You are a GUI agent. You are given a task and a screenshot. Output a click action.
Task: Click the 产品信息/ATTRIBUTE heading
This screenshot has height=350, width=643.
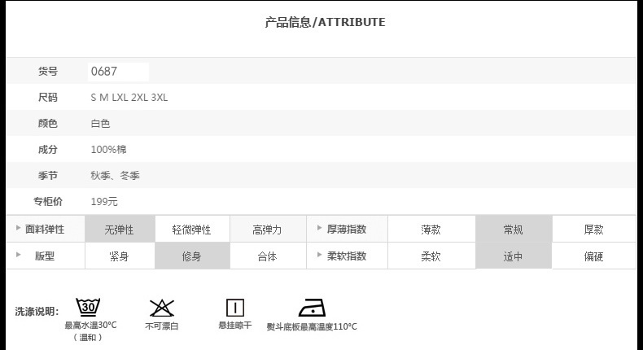click(326, 22)
